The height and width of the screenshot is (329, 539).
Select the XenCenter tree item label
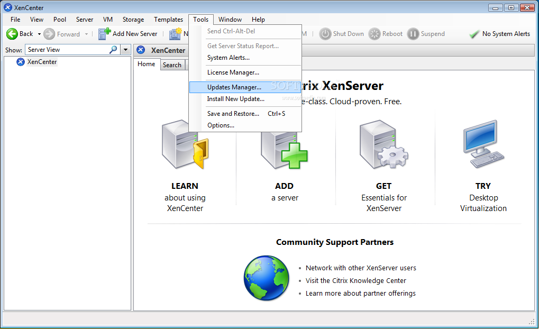tap(42, 62)
